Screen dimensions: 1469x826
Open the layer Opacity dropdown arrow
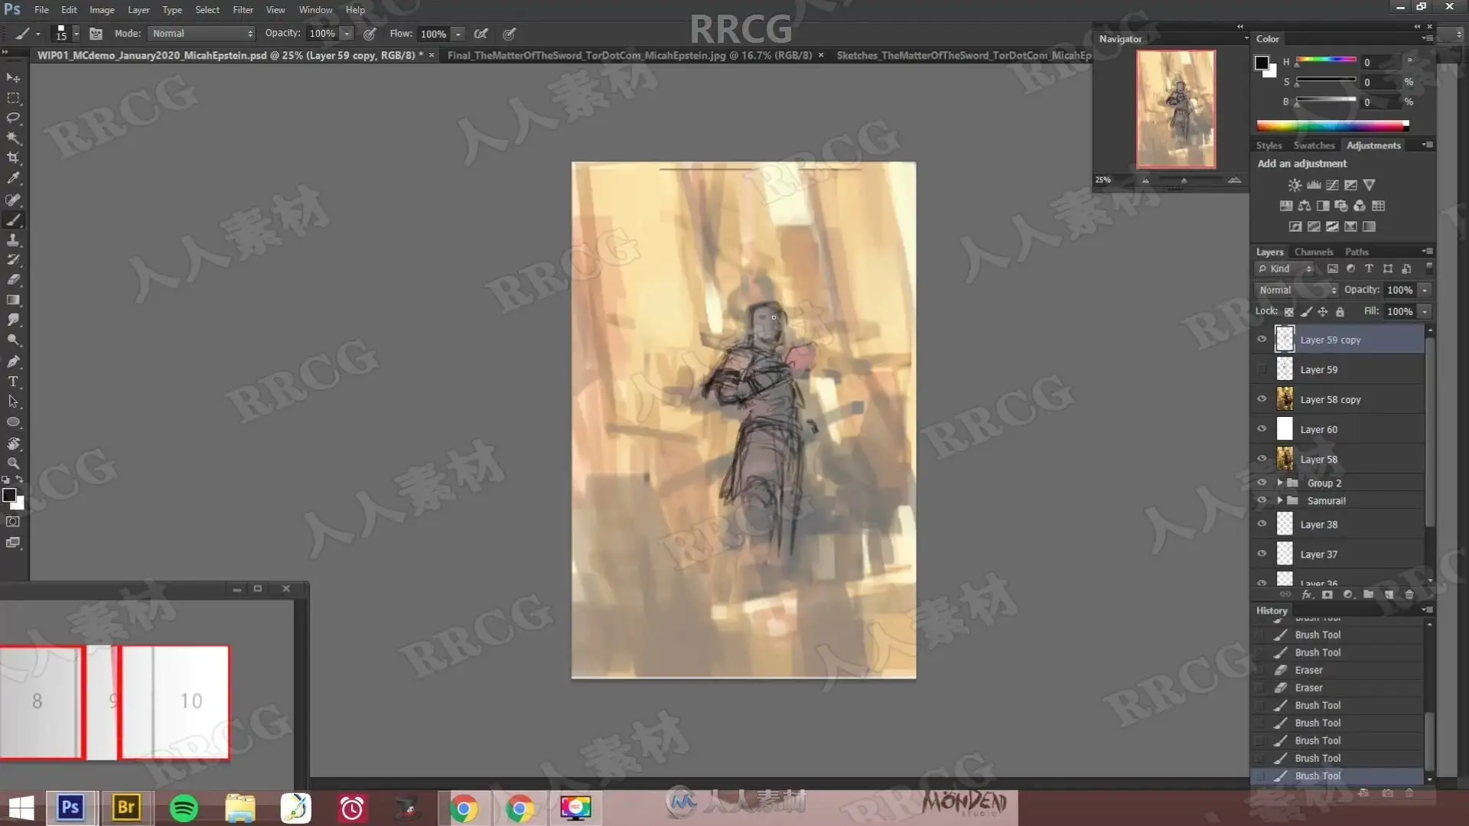[1425, 290]
